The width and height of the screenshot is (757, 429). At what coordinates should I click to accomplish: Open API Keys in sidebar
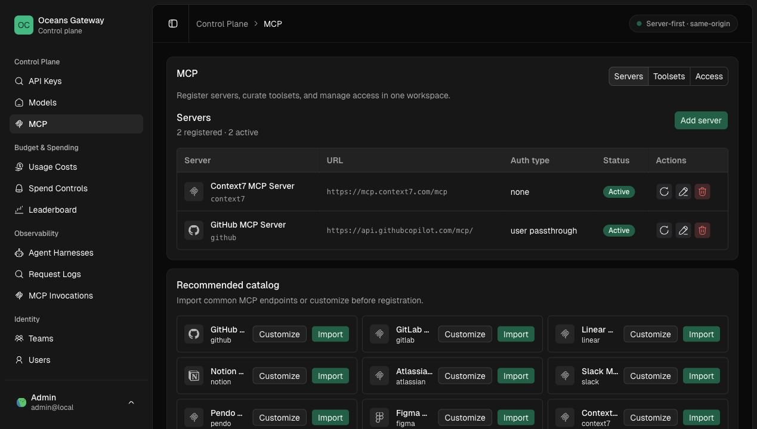(76, 81)
